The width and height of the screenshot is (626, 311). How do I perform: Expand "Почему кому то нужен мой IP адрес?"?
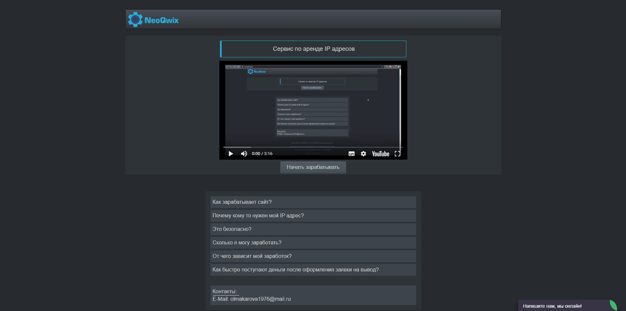click(x=313, y=216)
